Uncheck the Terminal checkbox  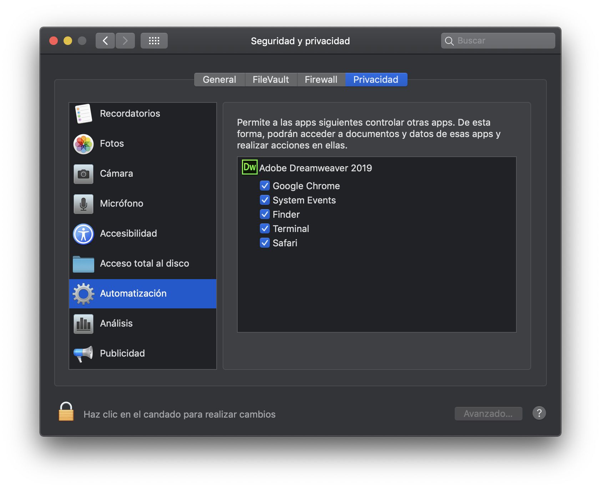[264, 228]
